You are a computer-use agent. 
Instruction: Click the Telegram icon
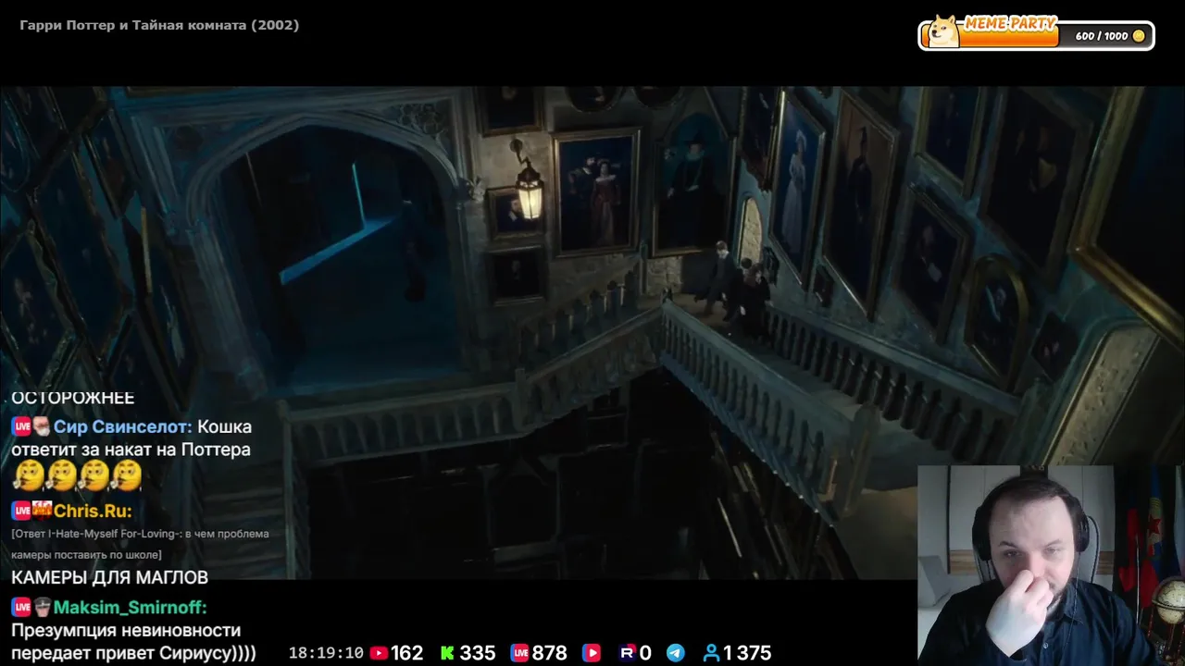(676, 653)
